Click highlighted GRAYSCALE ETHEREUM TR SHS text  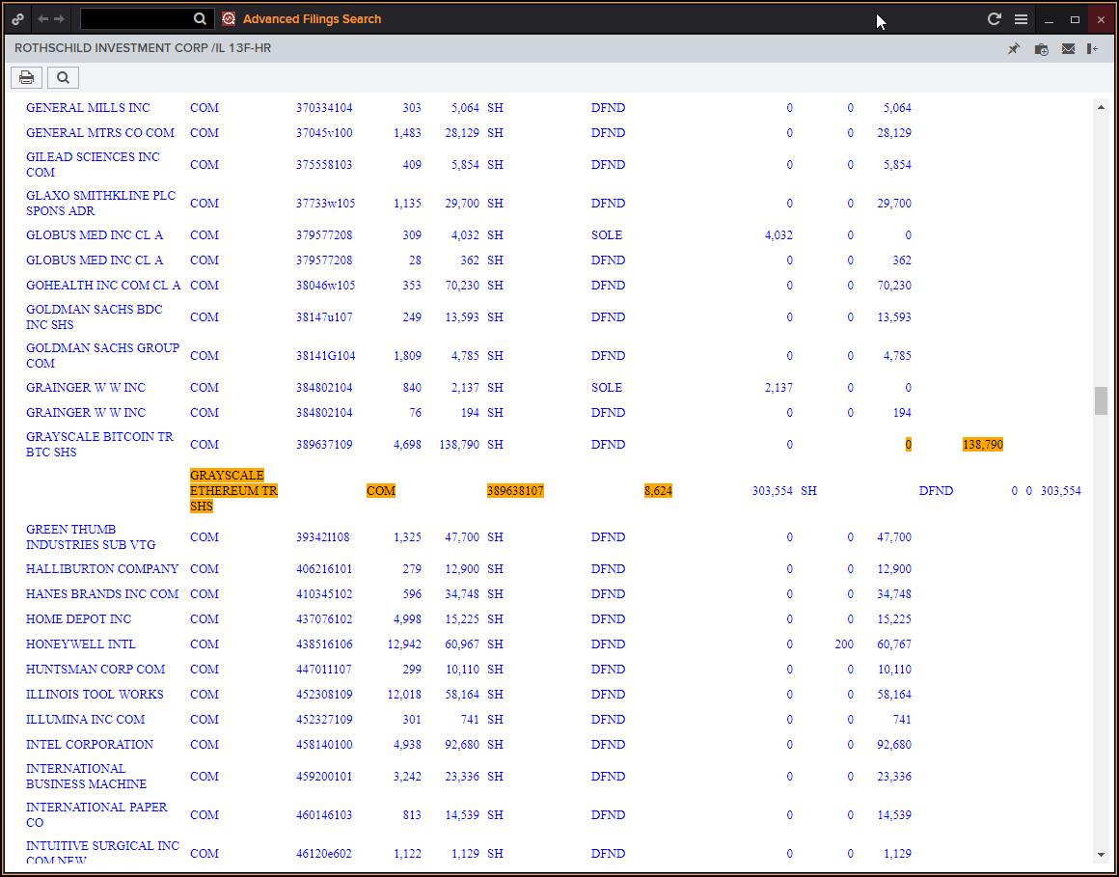click(234, 491)
